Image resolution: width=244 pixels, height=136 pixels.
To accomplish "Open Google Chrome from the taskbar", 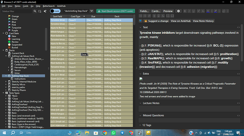I will click(x=105, y=133).
